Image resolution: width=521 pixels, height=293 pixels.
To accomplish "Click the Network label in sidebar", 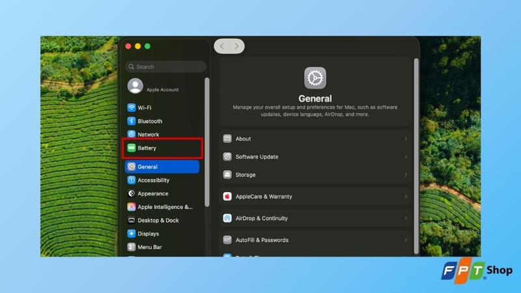I will coord(148,135).
